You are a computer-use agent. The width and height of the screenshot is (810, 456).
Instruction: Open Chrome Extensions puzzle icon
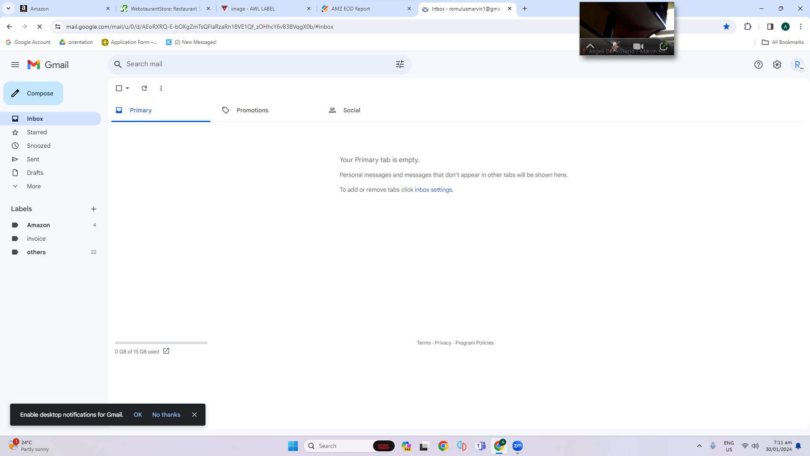point(748,27)
